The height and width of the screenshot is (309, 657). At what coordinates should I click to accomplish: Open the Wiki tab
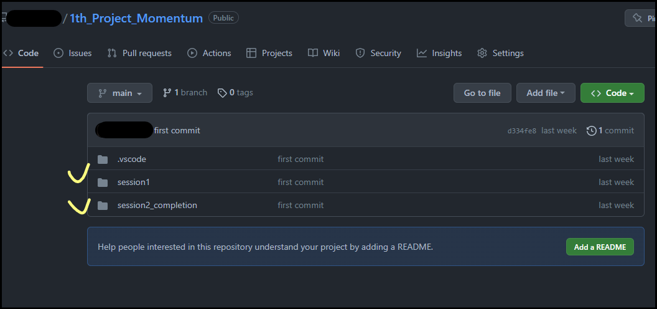[x=324, y=54]
